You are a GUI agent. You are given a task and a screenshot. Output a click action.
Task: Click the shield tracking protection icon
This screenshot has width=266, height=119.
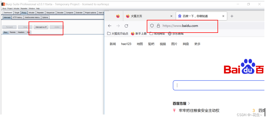[152, 26]
